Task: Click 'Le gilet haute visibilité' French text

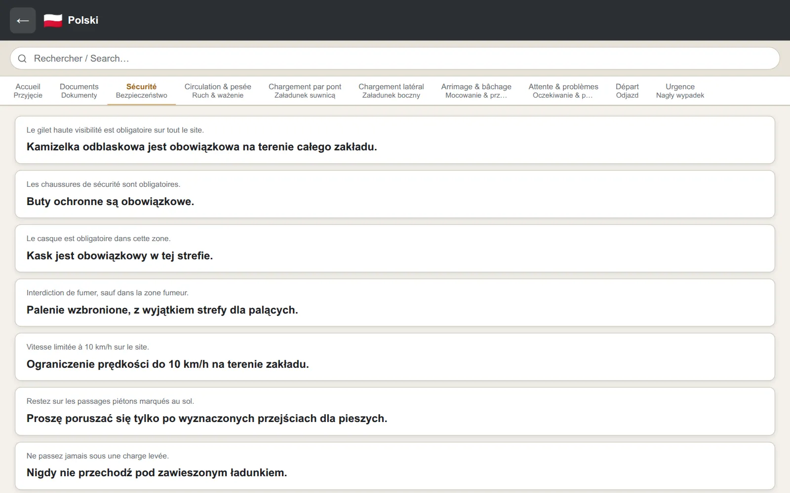Action: pos(115,130)
